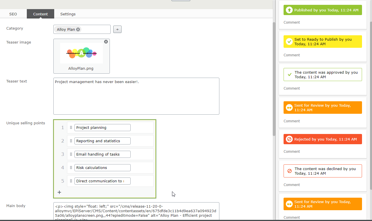Click drag handle beside Reporting and statistics
The image size is (372, 221).
pos(71,141)
